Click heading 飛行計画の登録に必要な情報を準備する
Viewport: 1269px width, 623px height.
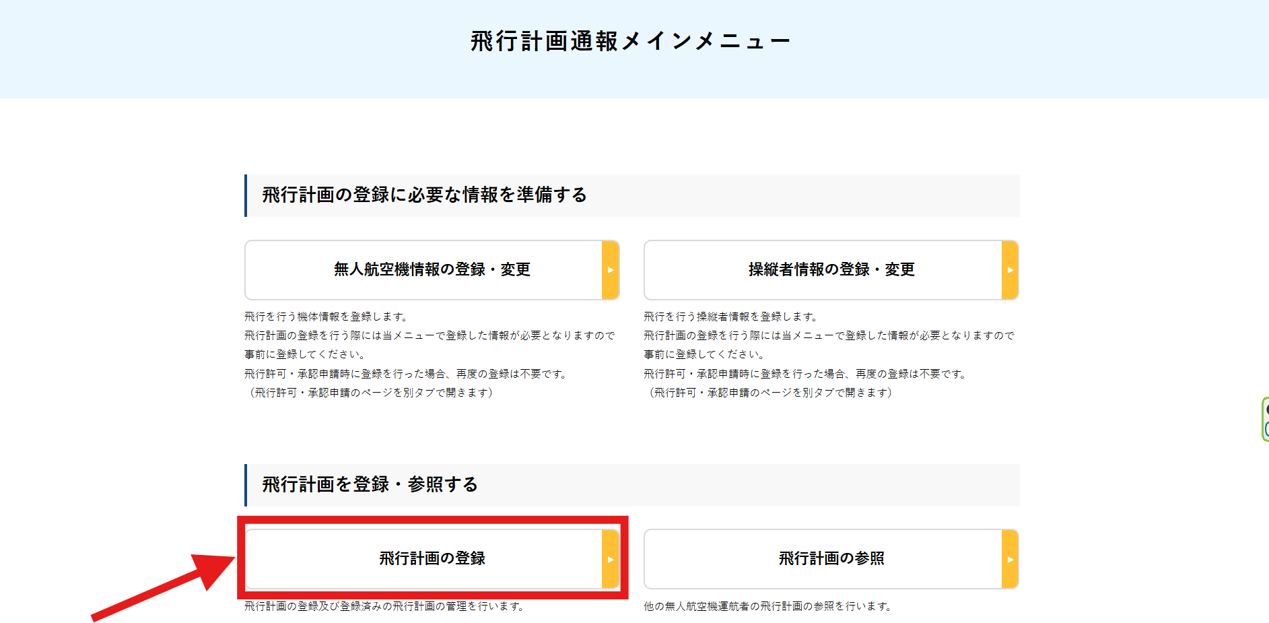coord(424,195)
